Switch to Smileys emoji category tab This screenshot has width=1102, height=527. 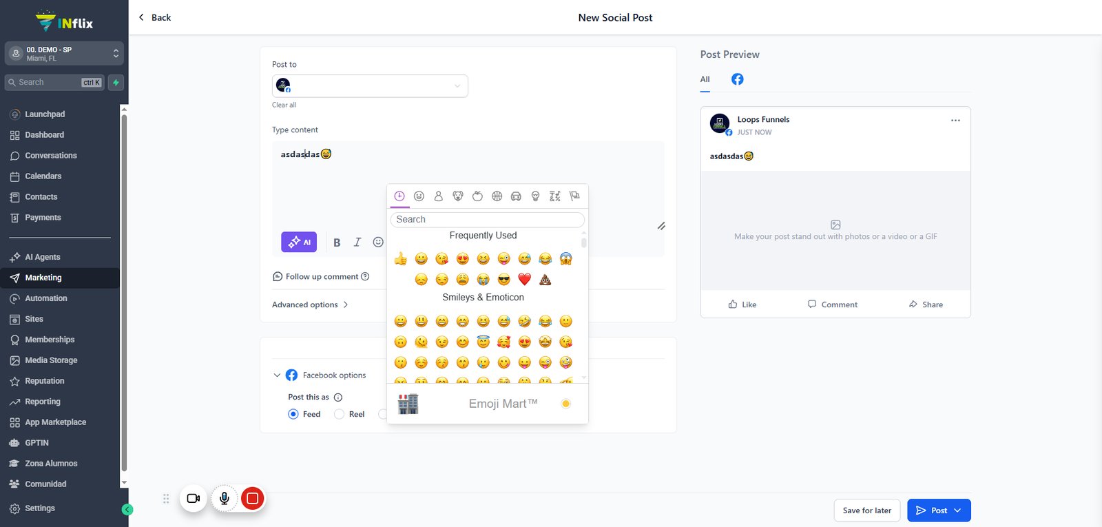point(419,196)
